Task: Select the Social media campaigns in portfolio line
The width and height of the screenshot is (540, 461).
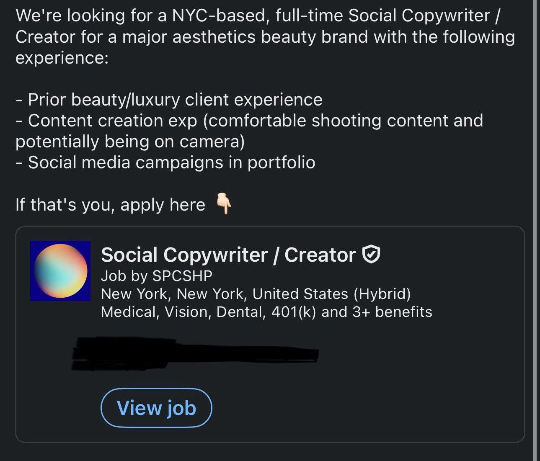Action: click(x=165, y=162)
